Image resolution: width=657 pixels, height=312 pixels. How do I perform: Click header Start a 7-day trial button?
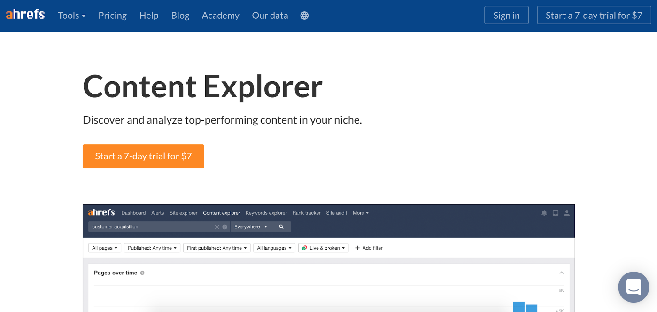click(594, 15)
